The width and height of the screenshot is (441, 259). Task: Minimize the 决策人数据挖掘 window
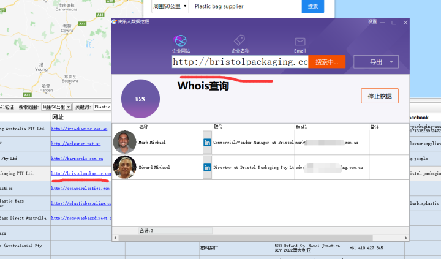click(382, 23)
